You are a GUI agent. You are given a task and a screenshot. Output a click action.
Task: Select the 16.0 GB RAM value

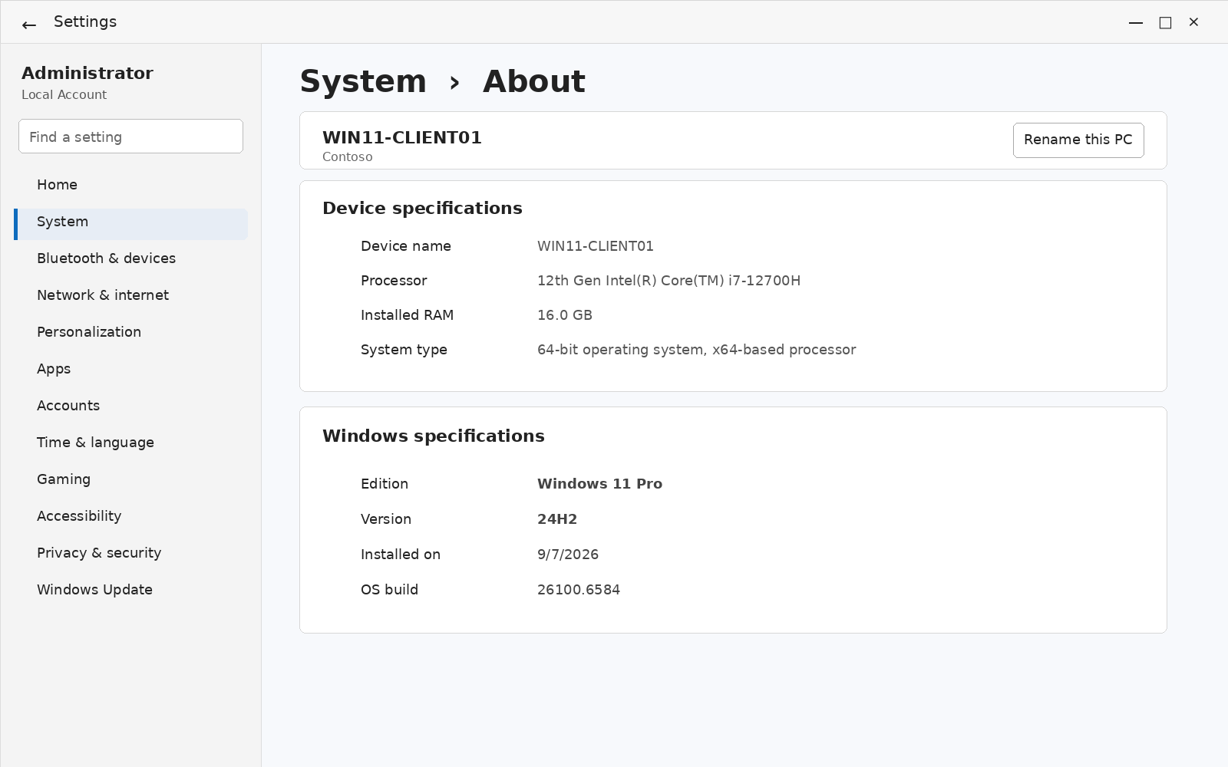tap(565, 315)
